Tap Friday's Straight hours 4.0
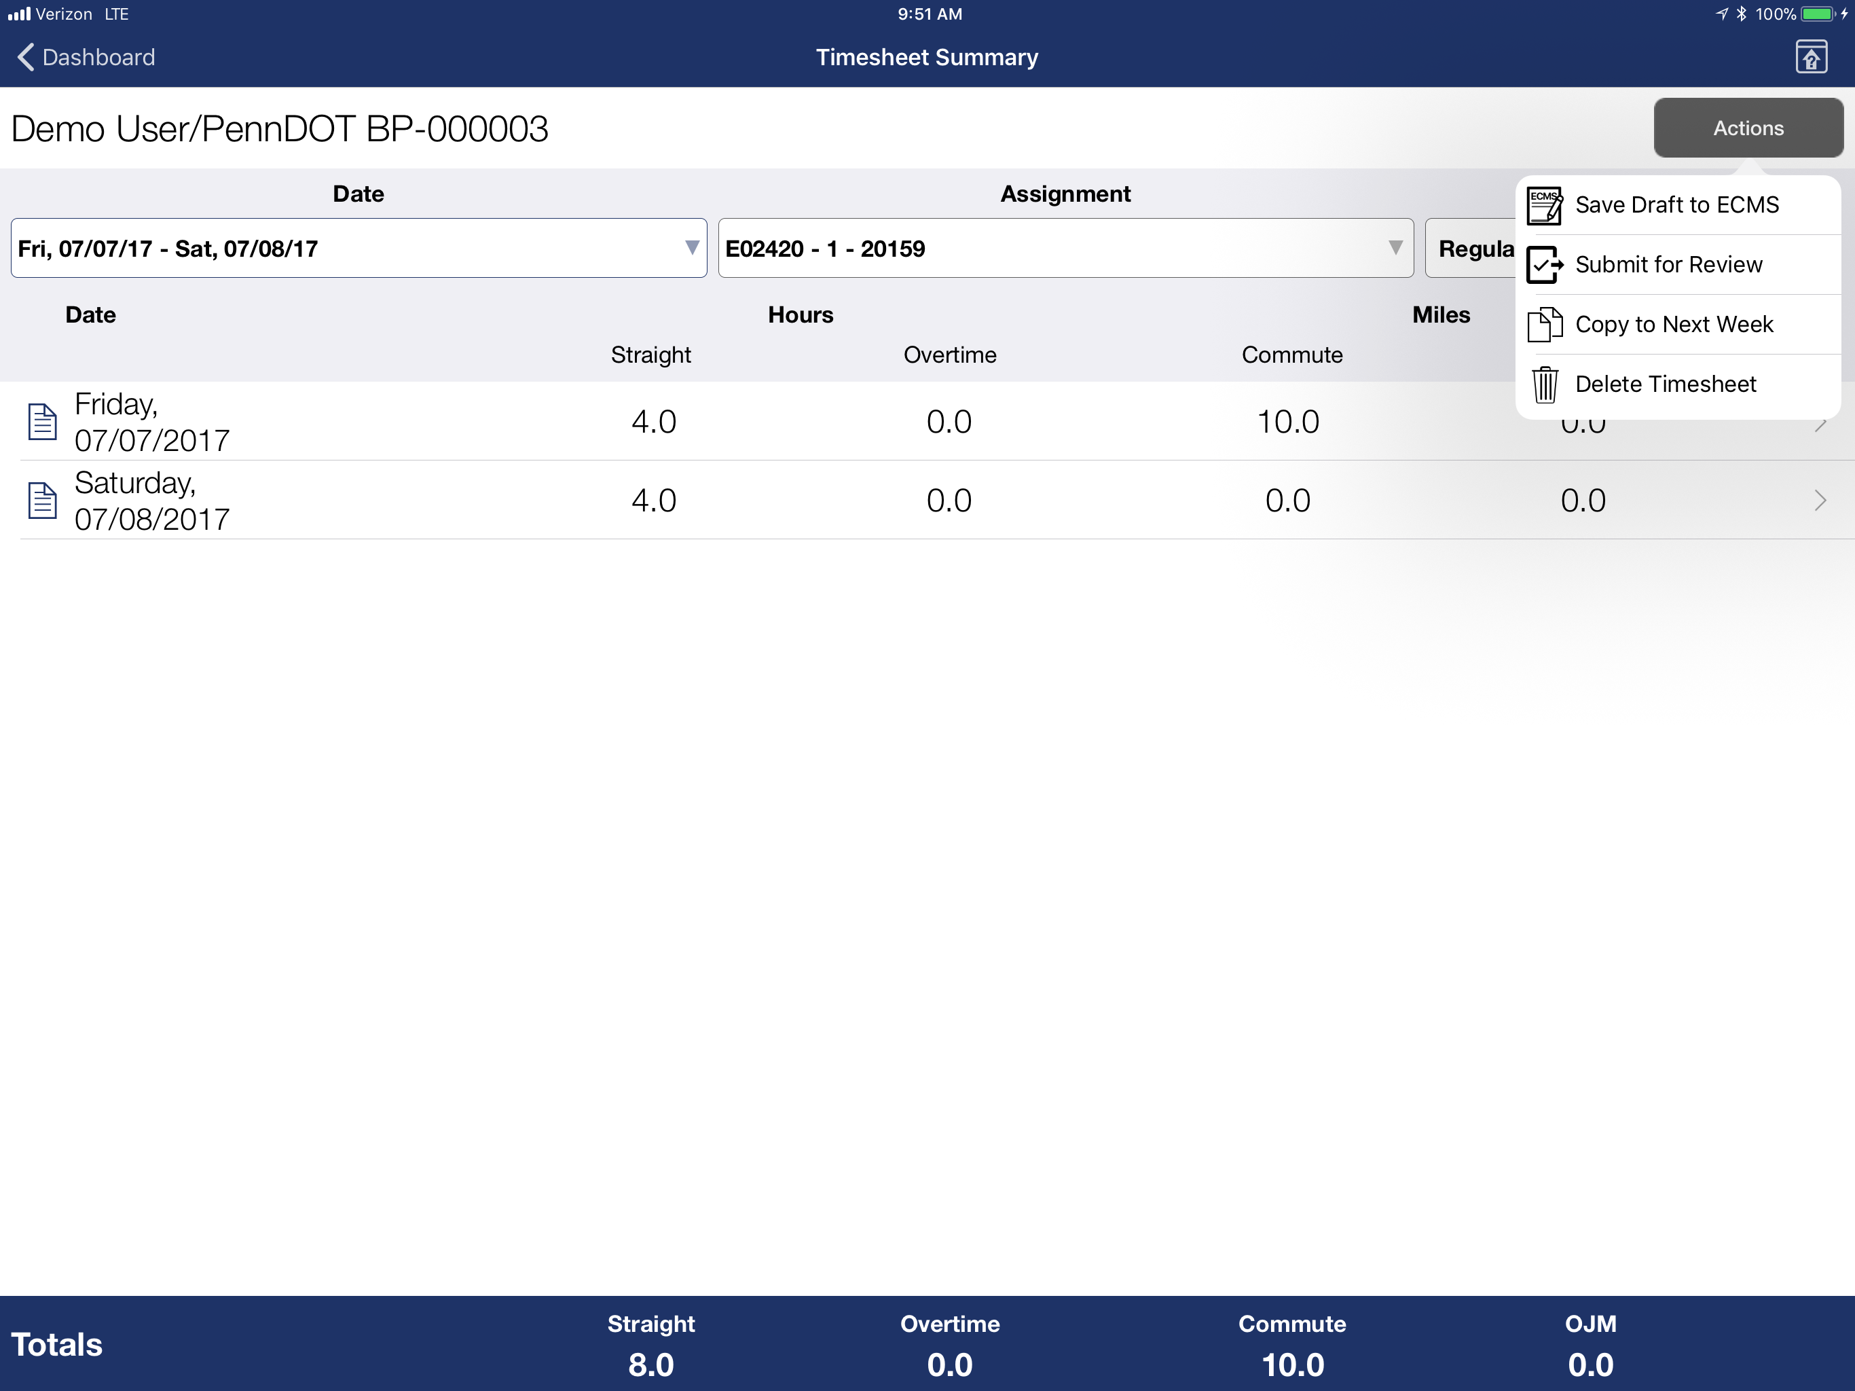Viewport: 1855px width, 1391px height. click(x=653, y=421)
